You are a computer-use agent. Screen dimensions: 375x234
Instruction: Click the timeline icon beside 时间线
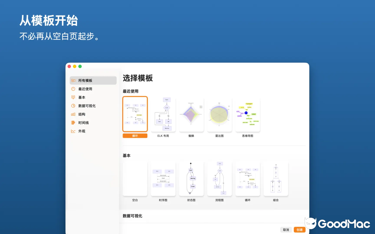[x=73, y=123]
